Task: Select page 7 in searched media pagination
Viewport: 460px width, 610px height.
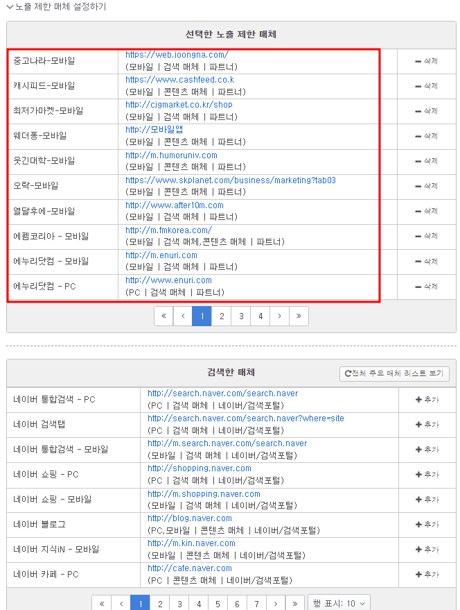Action: click(256, 604)
